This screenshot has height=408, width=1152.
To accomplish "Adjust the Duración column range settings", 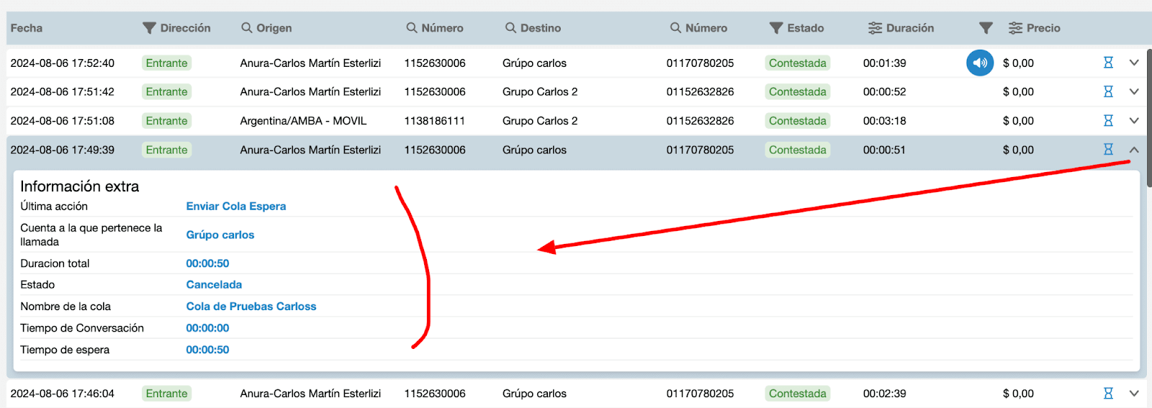I will [875, 28].
